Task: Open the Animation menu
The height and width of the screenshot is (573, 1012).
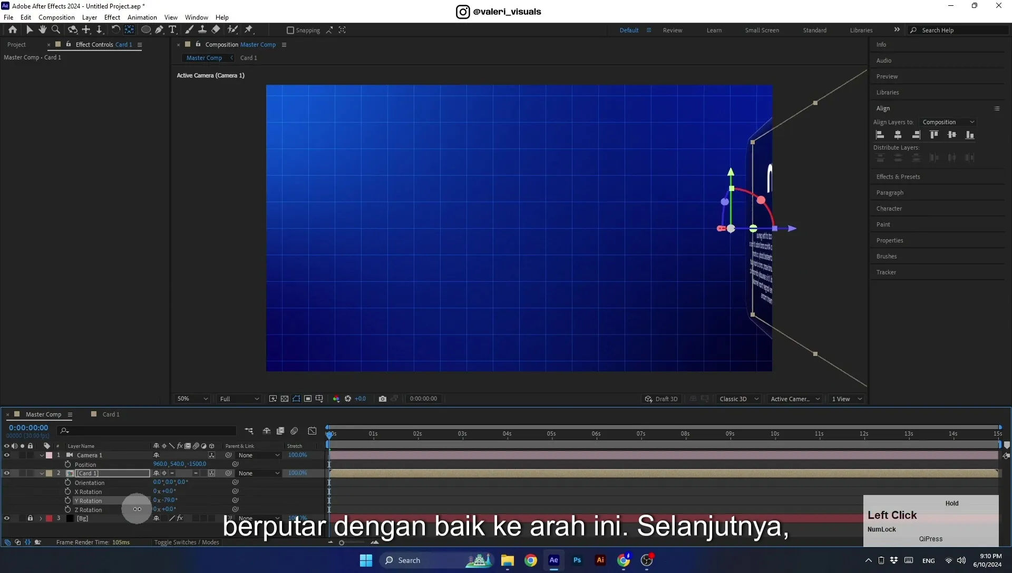Action: (x=142, y=17)
